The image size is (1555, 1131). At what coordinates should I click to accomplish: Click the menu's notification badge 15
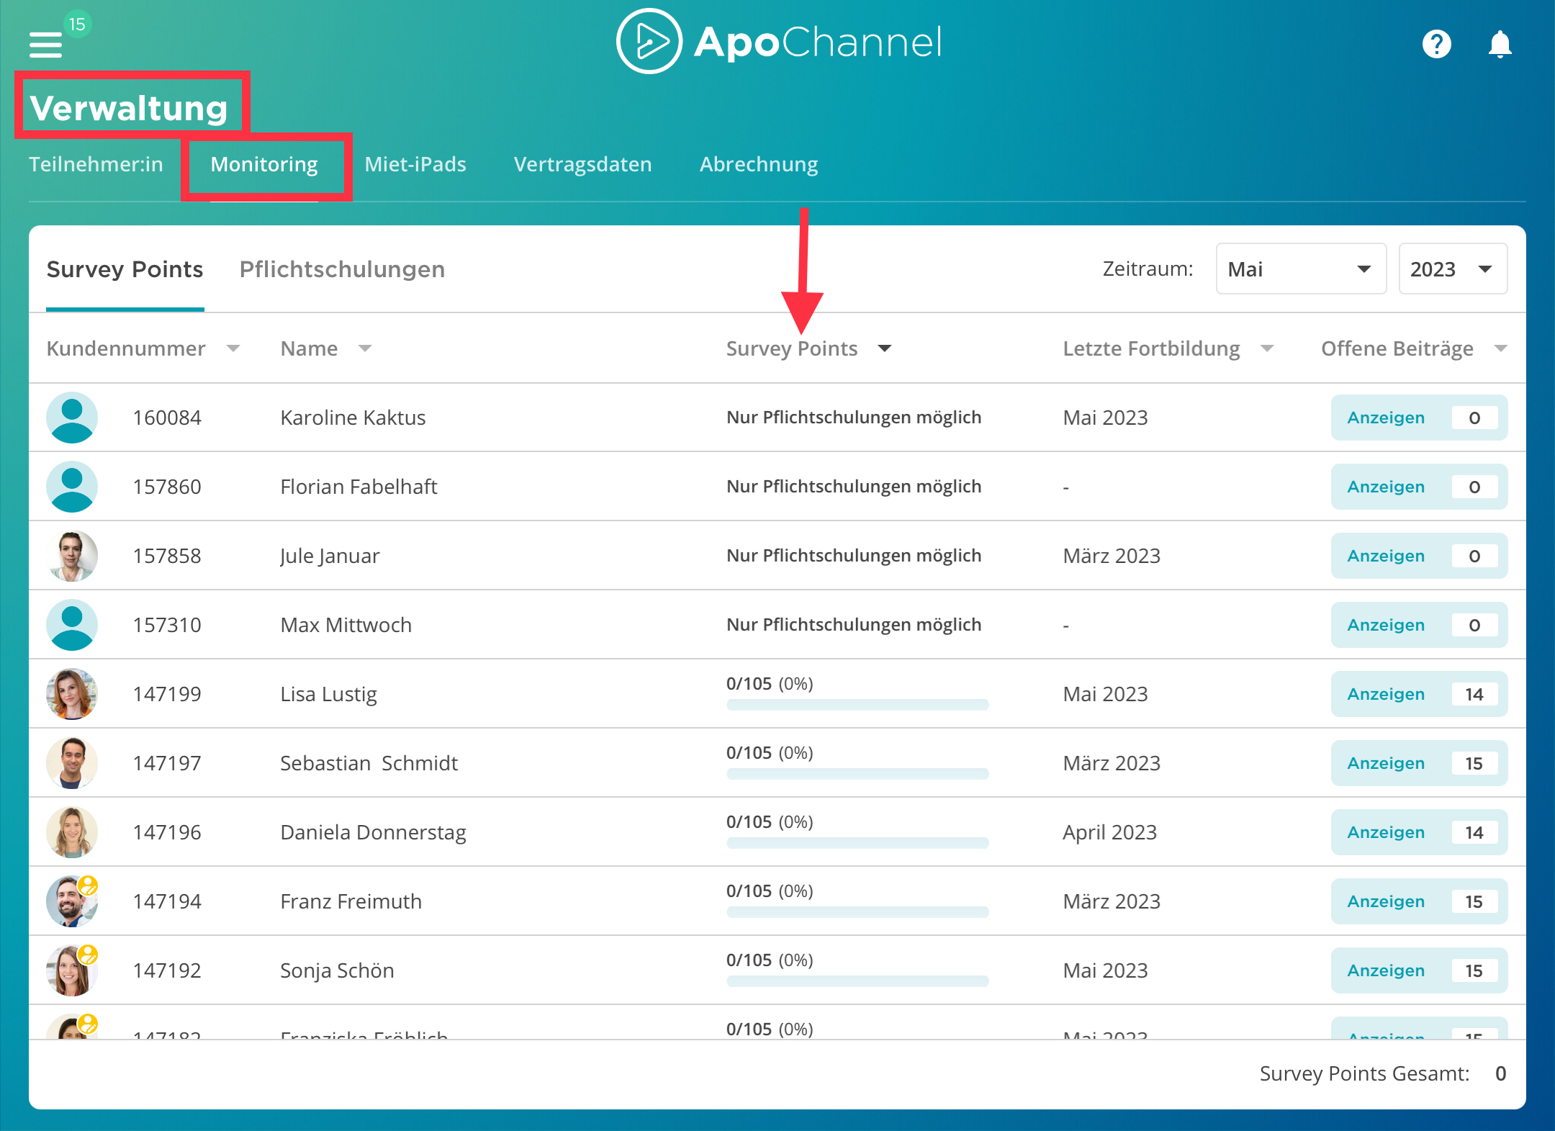point(77,24)
